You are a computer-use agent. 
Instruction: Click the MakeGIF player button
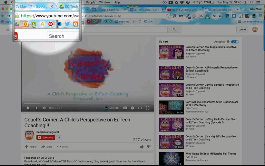point(112,108)
